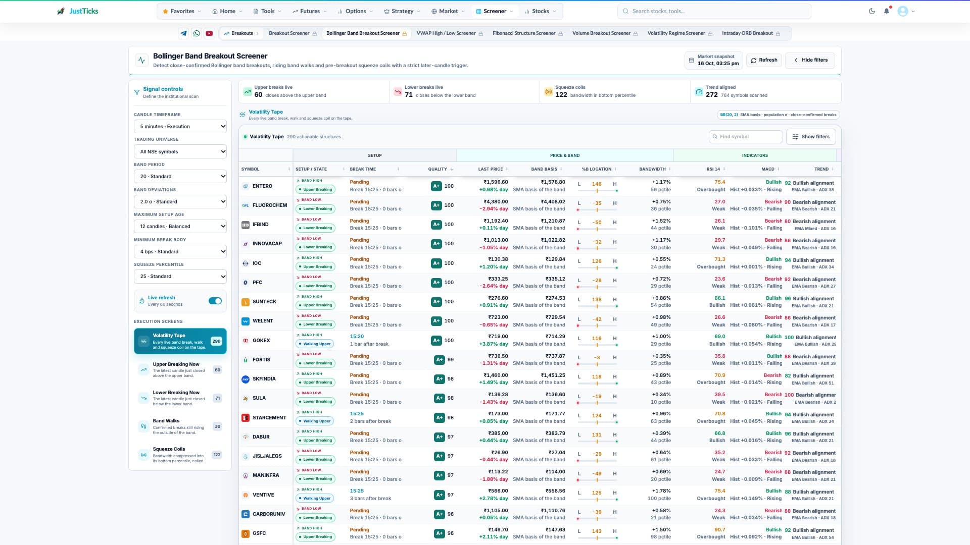
Task: Select the Upper Breaking Now screen
Action: [x=180, y=370]
